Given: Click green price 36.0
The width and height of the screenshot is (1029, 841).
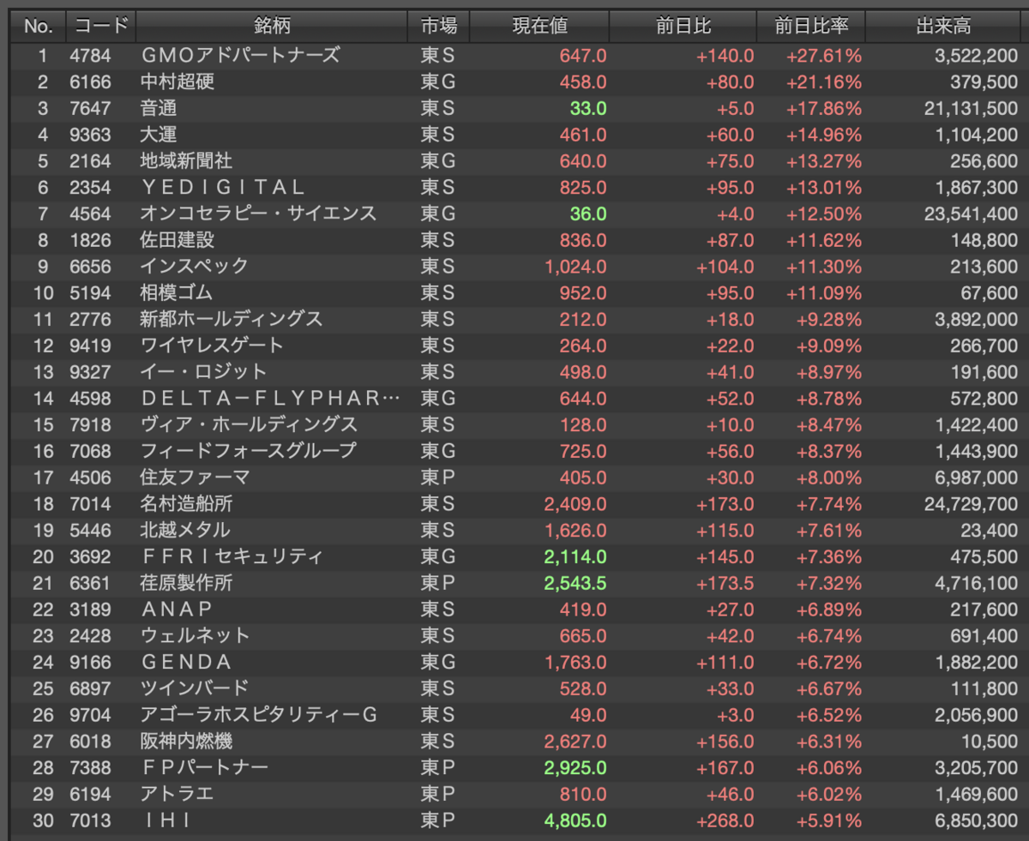Looking at the screenshot, I should [588, 214].
